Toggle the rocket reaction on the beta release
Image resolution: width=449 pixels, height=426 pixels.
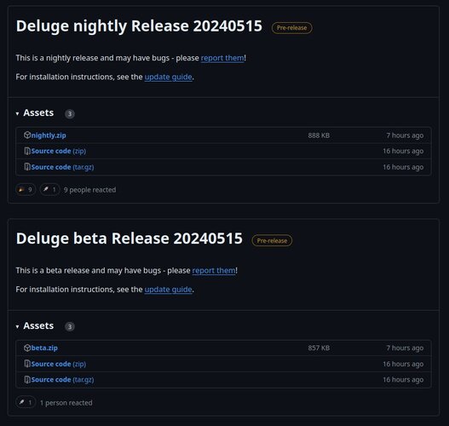26,402
